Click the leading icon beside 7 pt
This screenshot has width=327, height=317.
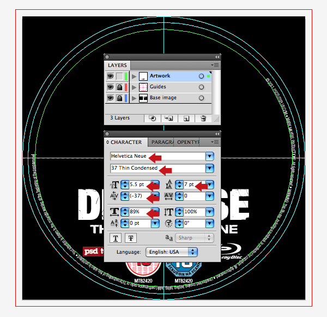click(x=169, y=184)
